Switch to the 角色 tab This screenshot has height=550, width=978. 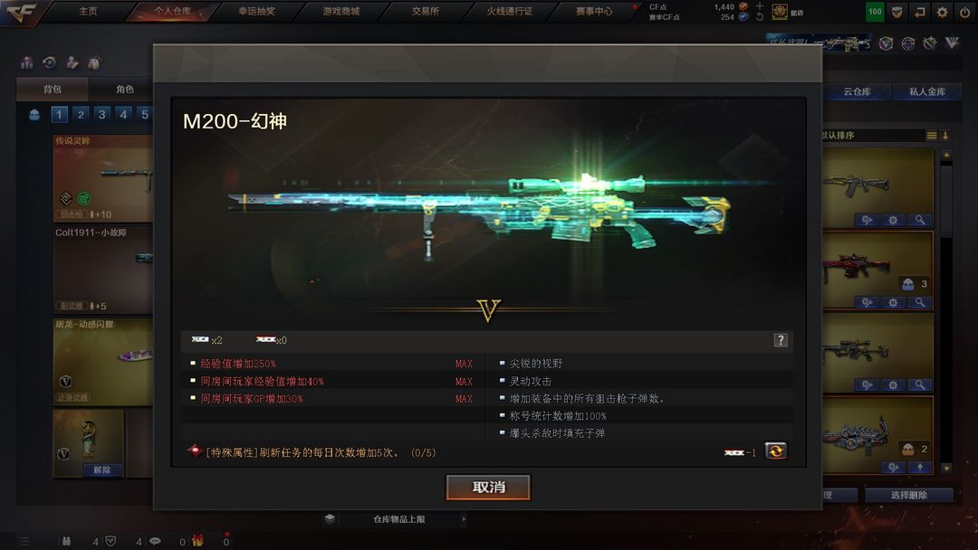click(x=124, y=89)
